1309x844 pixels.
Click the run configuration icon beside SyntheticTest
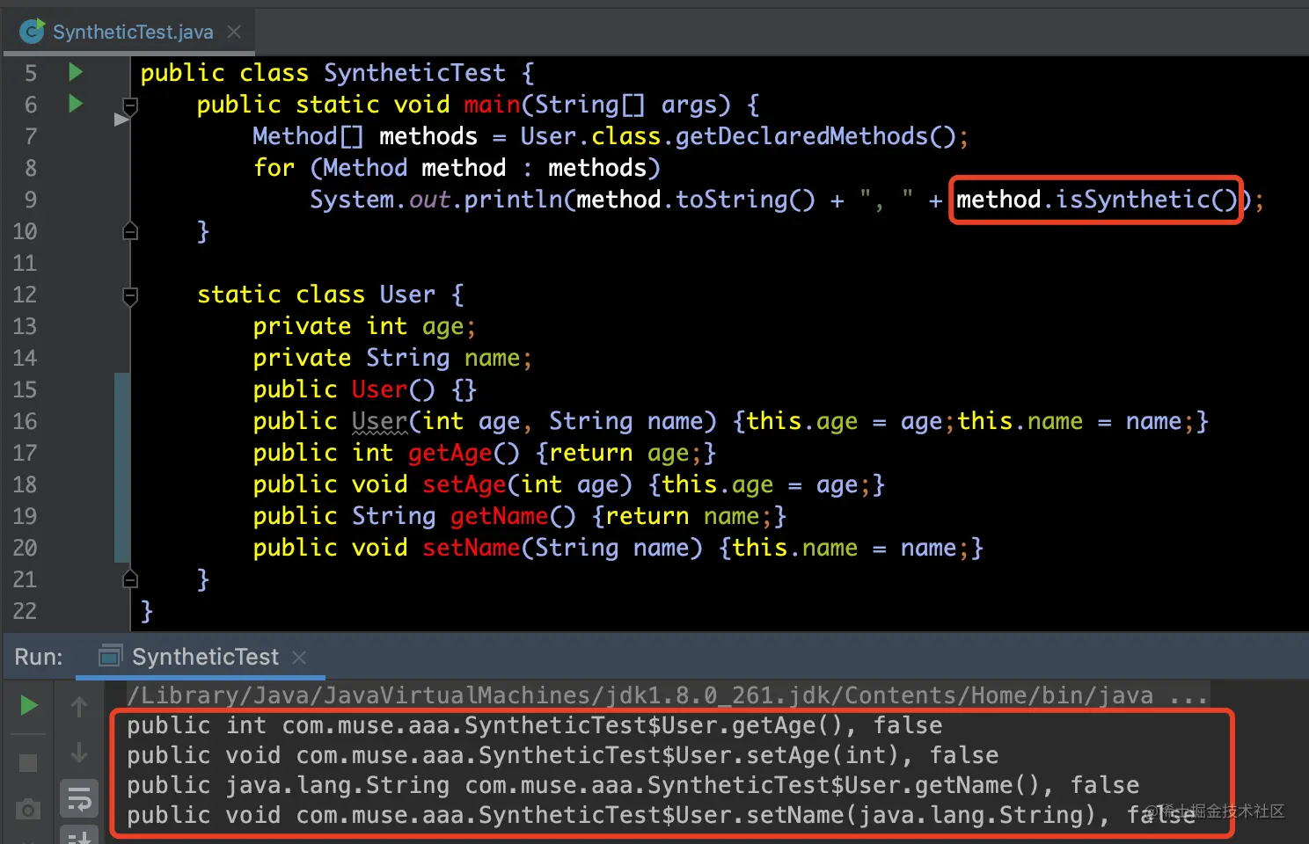[110, 657]
